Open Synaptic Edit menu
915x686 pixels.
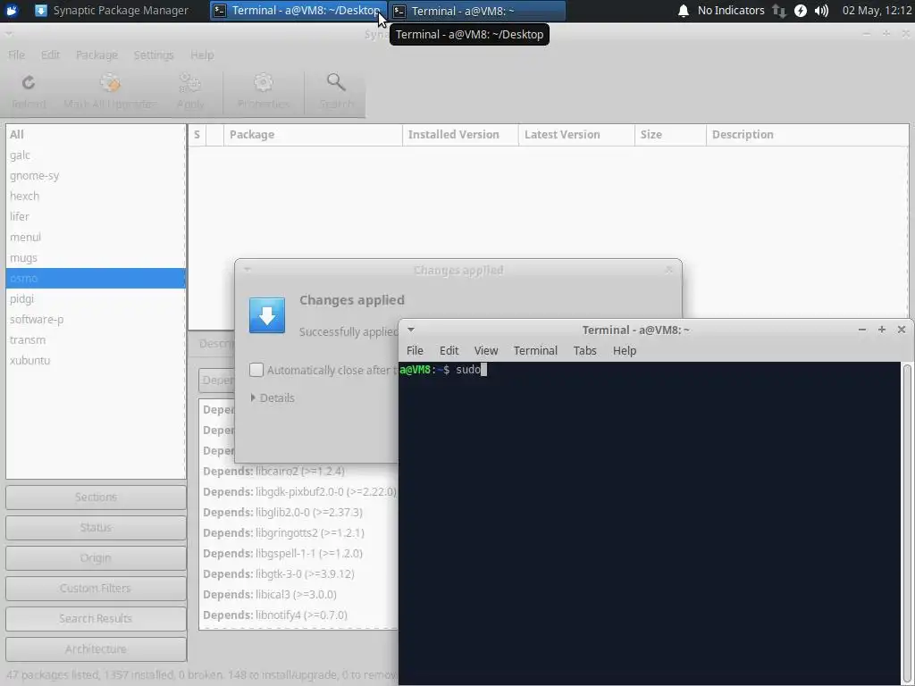[x=50, y=54]
